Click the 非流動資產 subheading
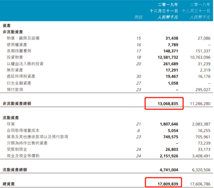This screenshot has width=214, height=188. (13, 32)
